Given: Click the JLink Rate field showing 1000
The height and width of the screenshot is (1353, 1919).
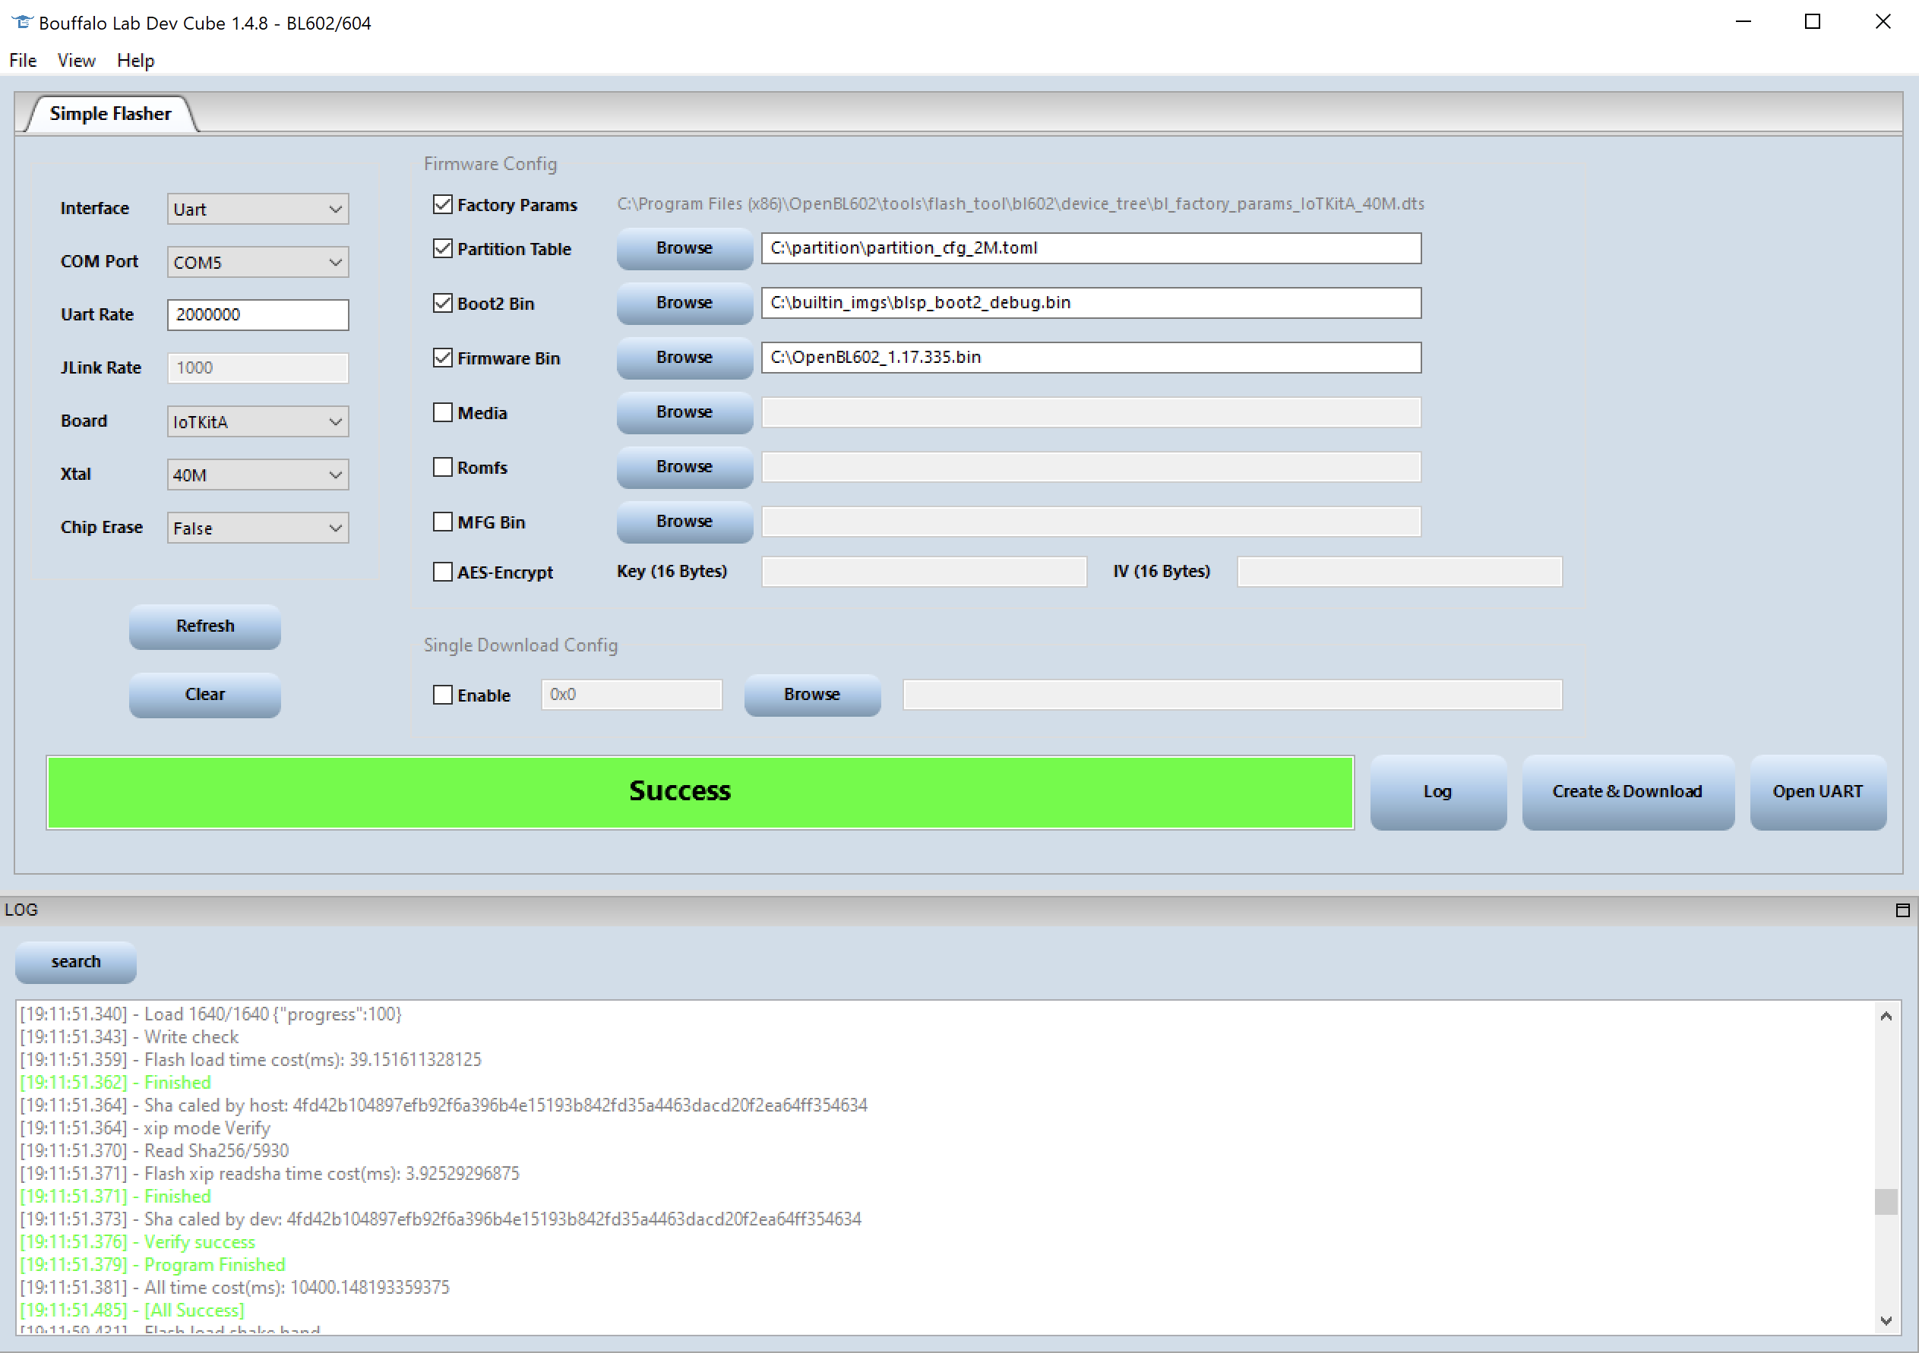Looking at the screenshot, I should click(x=258, y=368).
